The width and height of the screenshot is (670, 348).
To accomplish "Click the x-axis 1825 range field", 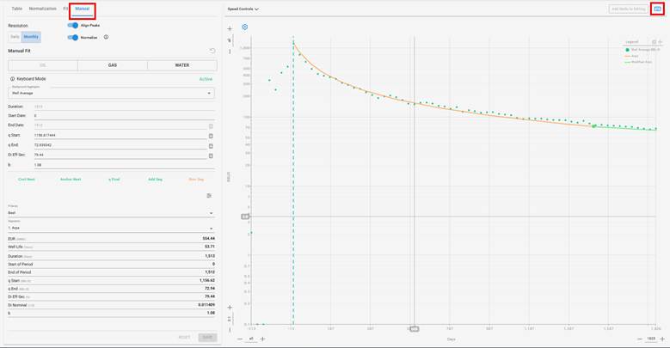I will [x=651, y=339].
